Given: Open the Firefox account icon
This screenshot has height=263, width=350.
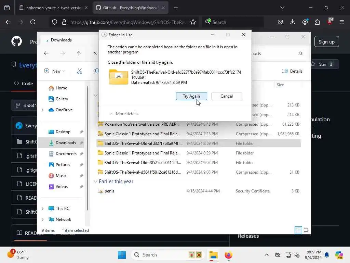Looking at the screenshot, I should point(305,22).
